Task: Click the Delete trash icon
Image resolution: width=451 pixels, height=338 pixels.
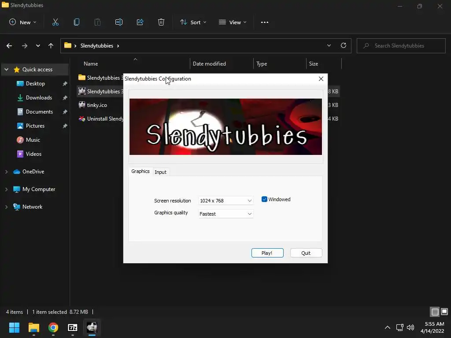Action: click(161, 22)
